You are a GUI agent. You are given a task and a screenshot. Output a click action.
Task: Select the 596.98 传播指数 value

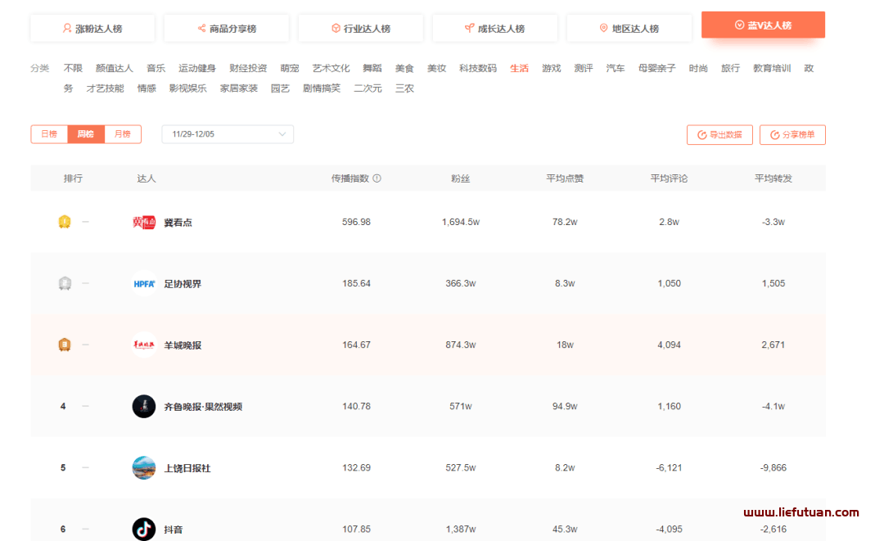356,222
